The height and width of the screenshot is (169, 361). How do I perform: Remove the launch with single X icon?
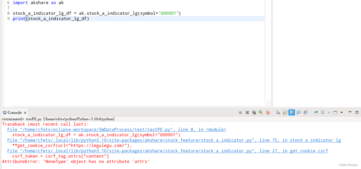(x=247, y=112)
